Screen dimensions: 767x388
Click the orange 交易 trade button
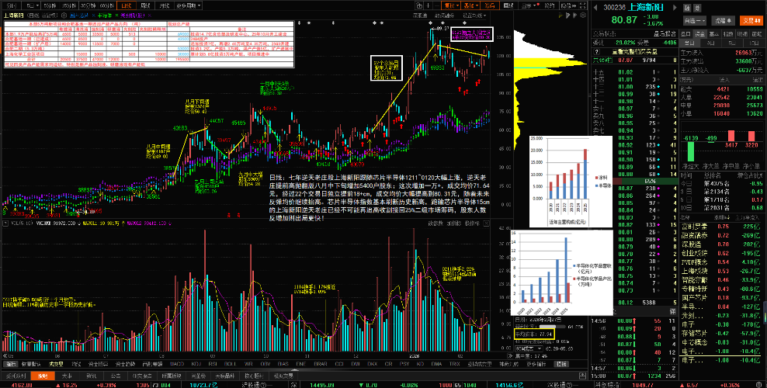coord(751,20)
